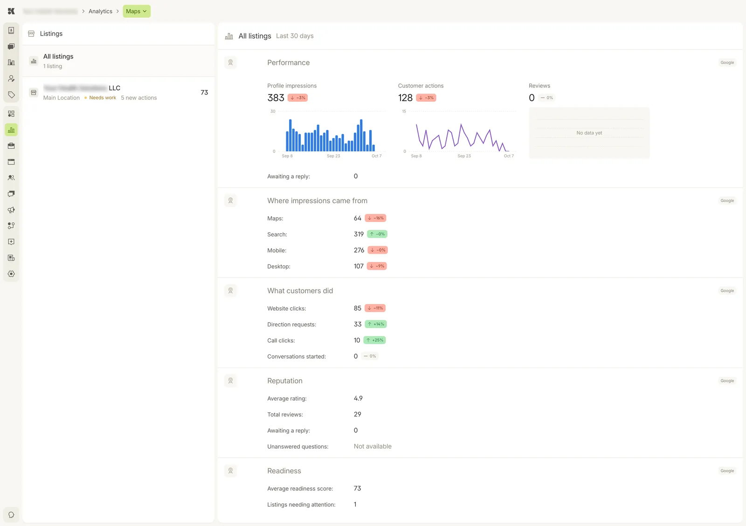The image size is (746, 526).
Task: Click the Profile impressions bar chart
Action: click(x=327, y=134)
